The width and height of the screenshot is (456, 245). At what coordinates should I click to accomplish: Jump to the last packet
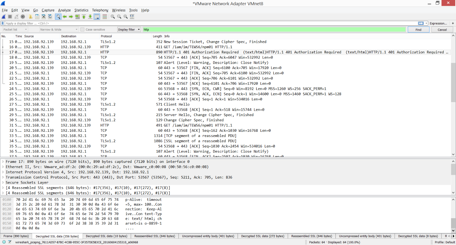tap(90, 17)
